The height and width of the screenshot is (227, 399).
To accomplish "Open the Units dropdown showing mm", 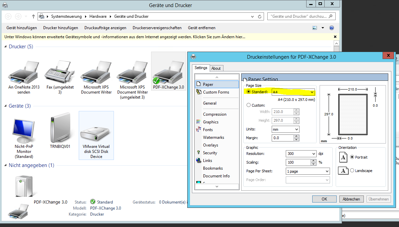I will click(294, 129).
